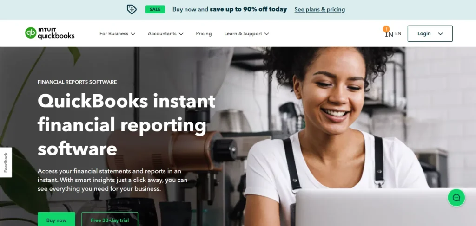This screenshot has width=476, height=226.
Task: Click the Accountants navigation label
Action: click(162, 33)
